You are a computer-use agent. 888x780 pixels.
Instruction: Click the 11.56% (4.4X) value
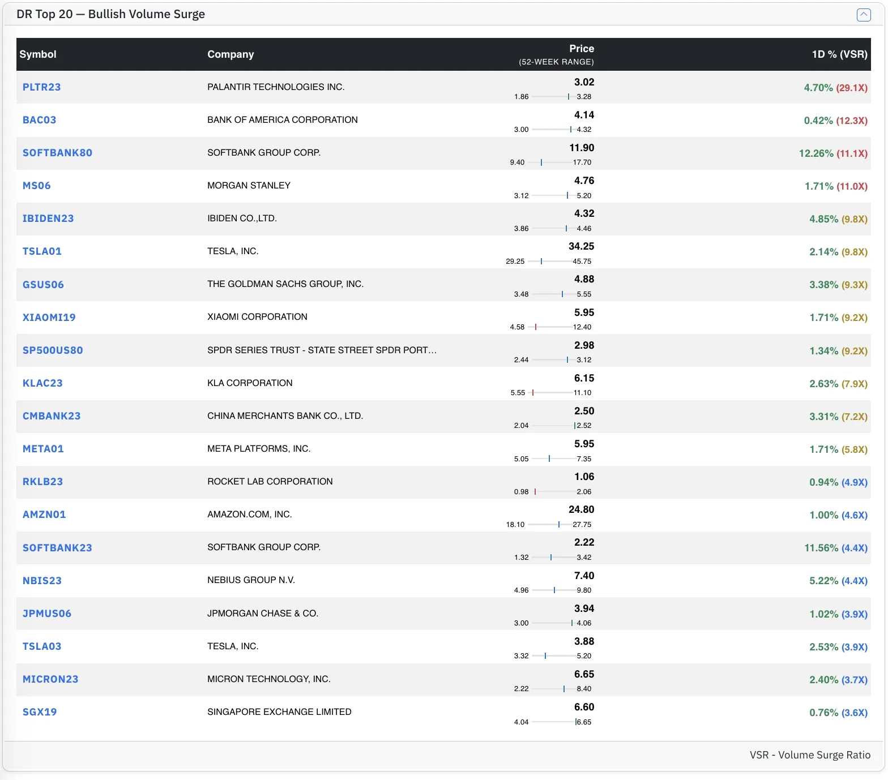tap(836, 548)
